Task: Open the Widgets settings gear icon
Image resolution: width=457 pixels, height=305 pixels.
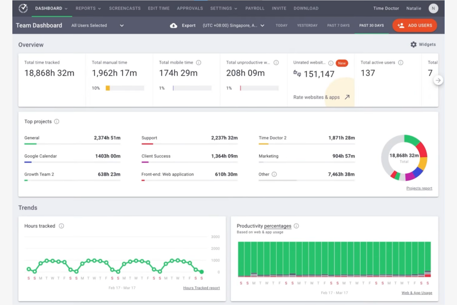Action: point(413,44)
